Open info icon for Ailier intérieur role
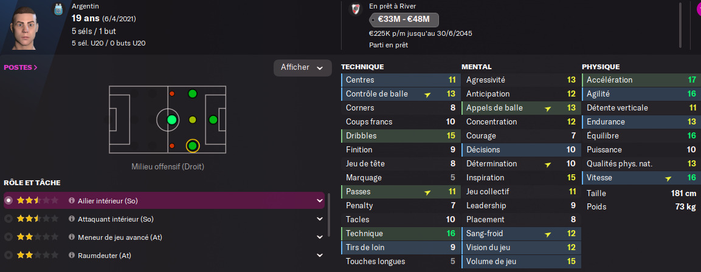The width and height of the screenshot is (701, 272). coord(72,201)
